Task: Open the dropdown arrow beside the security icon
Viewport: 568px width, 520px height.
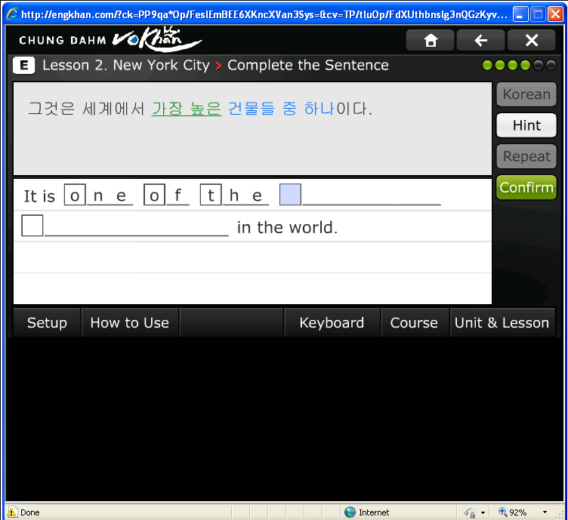Action: click(x=483, y=512)
